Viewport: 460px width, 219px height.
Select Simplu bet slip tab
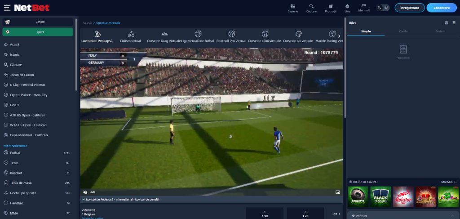366,31
